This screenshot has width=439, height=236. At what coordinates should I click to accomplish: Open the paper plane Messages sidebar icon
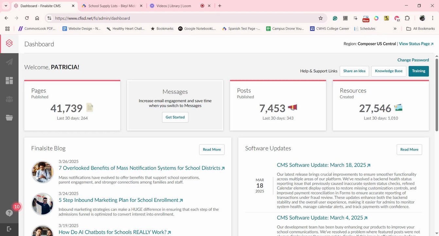tap(9, 62)
